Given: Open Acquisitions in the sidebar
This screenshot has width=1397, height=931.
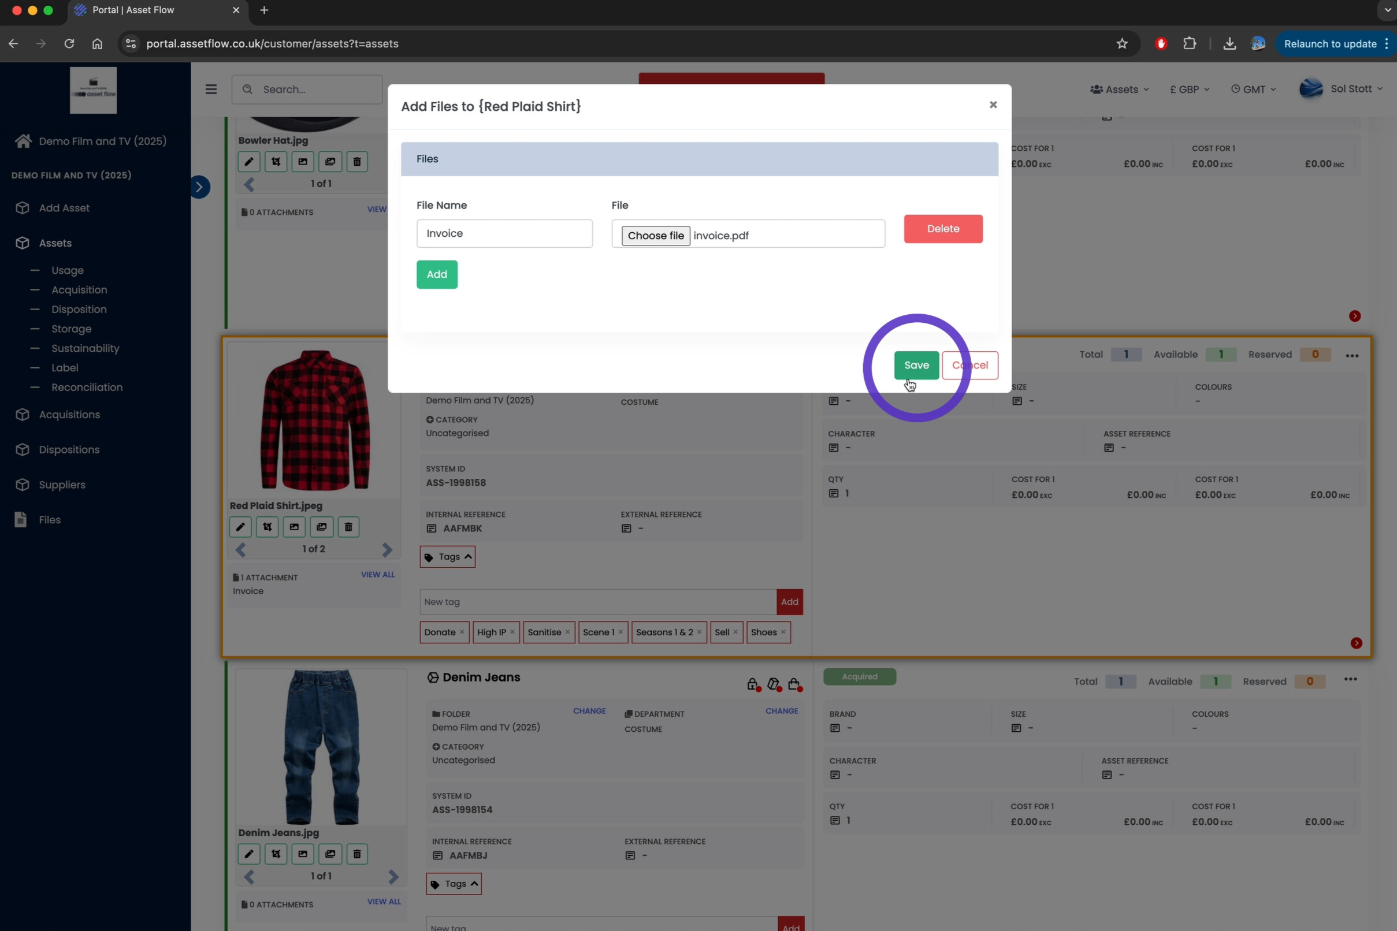Looking at the screenshot, I should tap(58, 415).
